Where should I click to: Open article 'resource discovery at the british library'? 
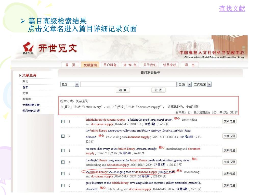pyautogui.click(x=110, y=149)
